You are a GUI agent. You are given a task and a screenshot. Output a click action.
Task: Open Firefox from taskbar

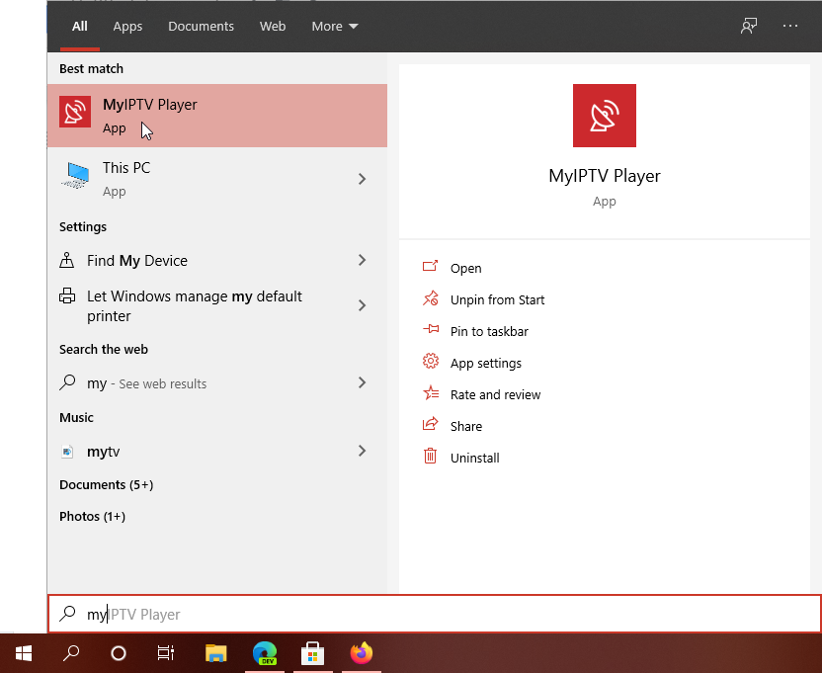coord(362,653)
